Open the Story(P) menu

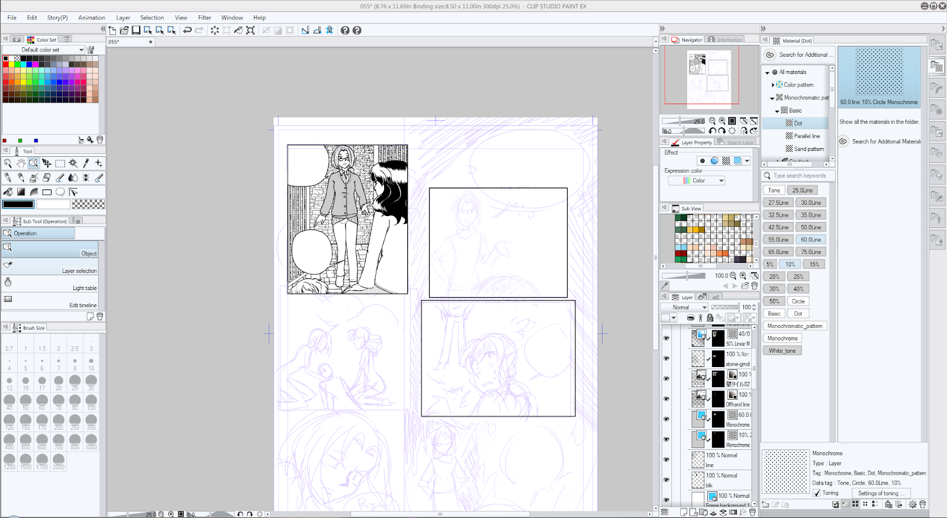pos(57,18)
